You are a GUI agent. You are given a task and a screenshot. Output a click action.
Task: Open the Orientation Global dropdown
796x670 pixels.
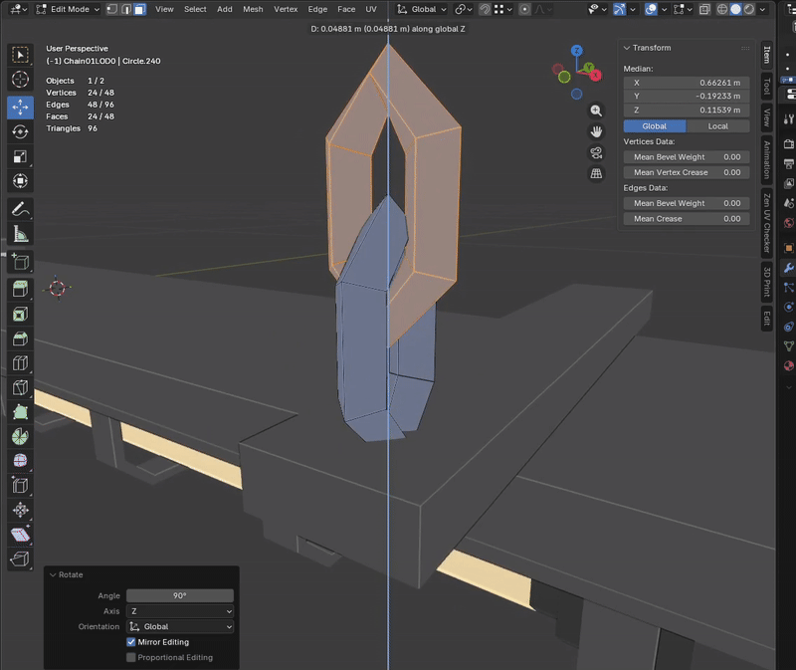pyautogui.click(x=180, y=627)
